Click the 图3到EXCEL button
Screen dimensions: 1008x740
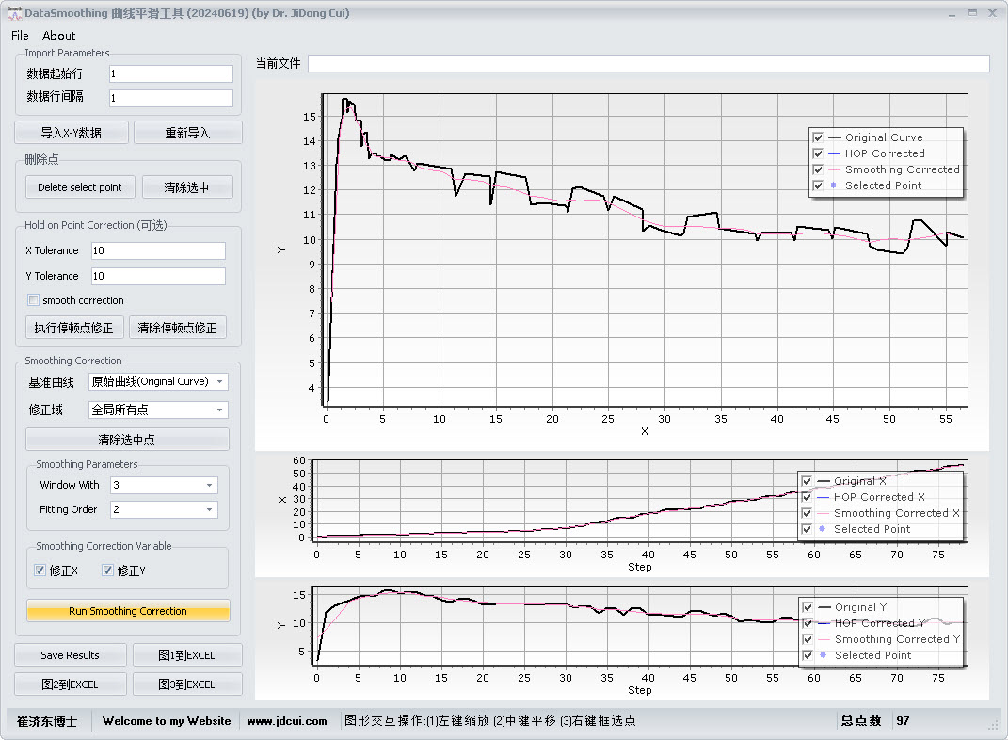click(x=187, y=684)
